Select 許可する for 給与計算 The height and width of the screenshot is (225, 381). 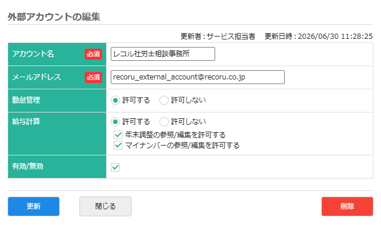click(x=115, y=122)
